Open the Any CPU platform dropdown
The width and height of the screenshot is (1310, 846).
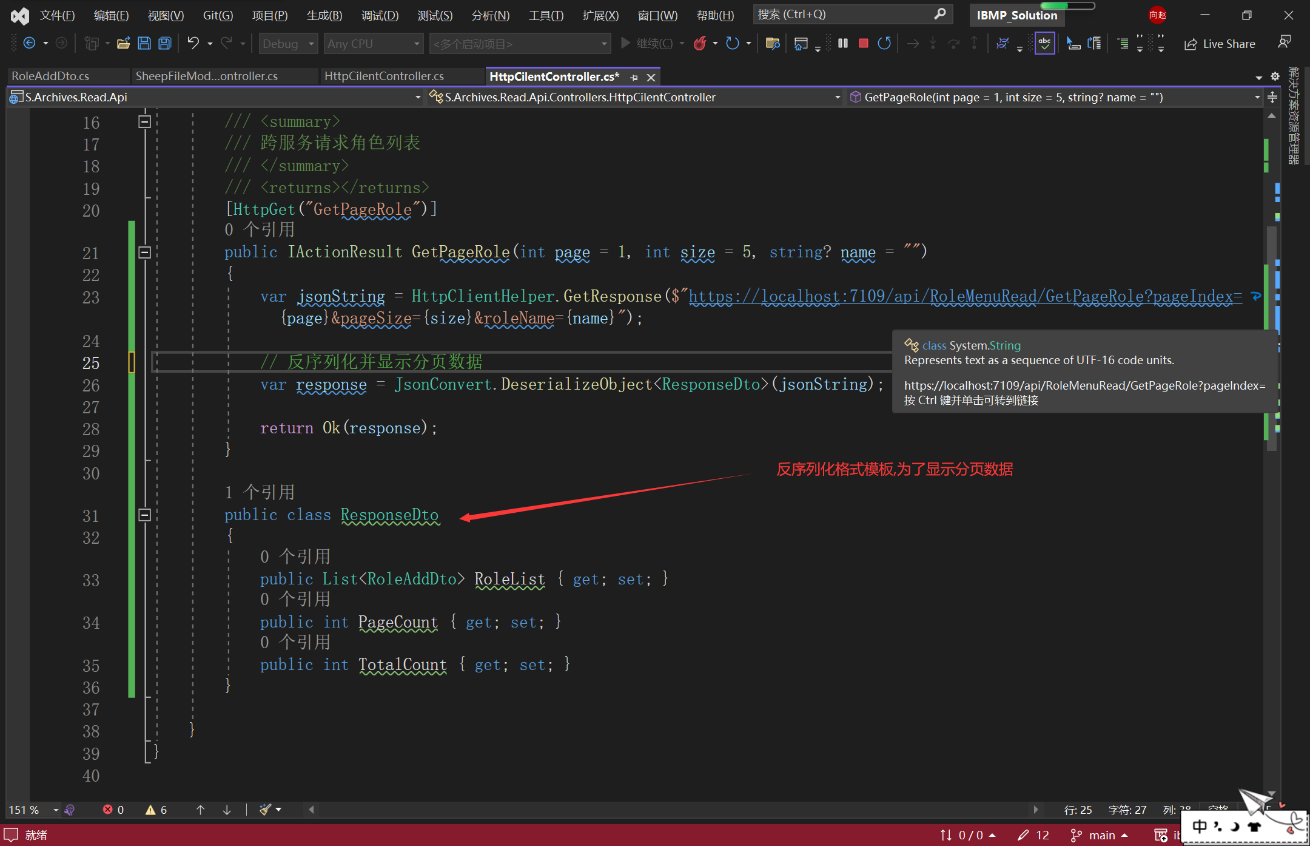pos(373,44)
